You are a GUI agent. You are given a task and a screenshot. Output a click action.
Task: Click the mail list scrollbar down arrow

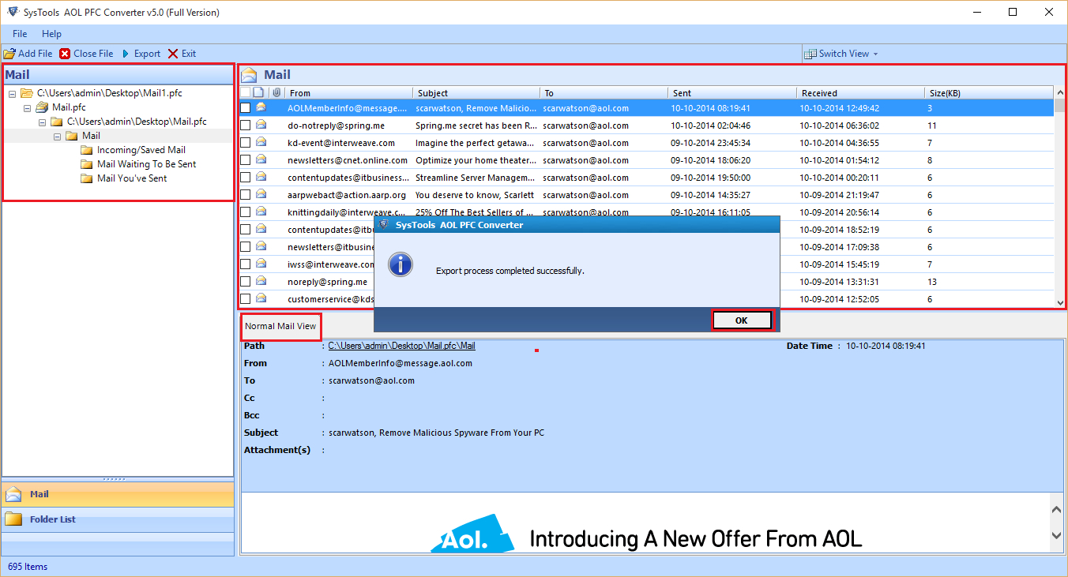pyautogui.click(x=1060, y=302)
